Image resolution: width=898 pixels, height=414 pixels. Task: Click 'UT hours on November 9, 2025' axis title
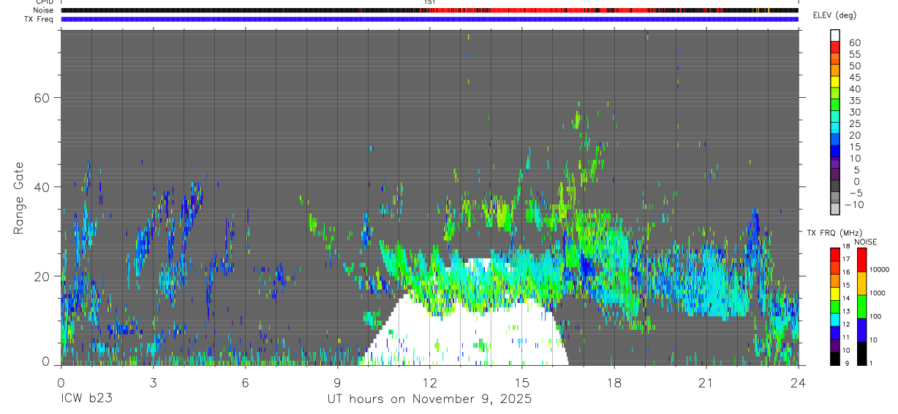point(429,399)
